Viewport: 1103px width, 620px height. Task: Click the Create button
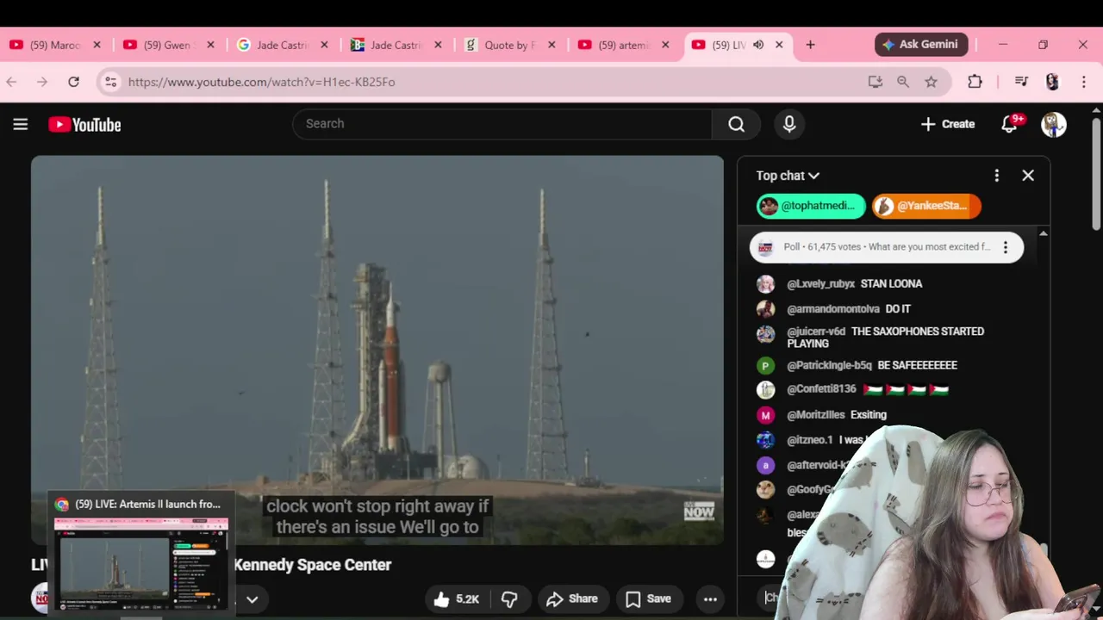[947, 124]
